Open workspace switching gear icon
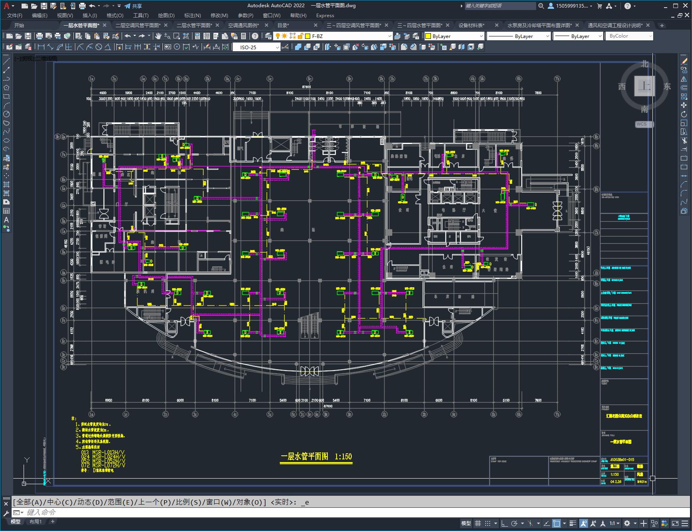 (627, 523)
